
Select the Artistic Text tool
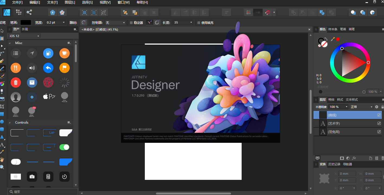click(x=2, y=145)
